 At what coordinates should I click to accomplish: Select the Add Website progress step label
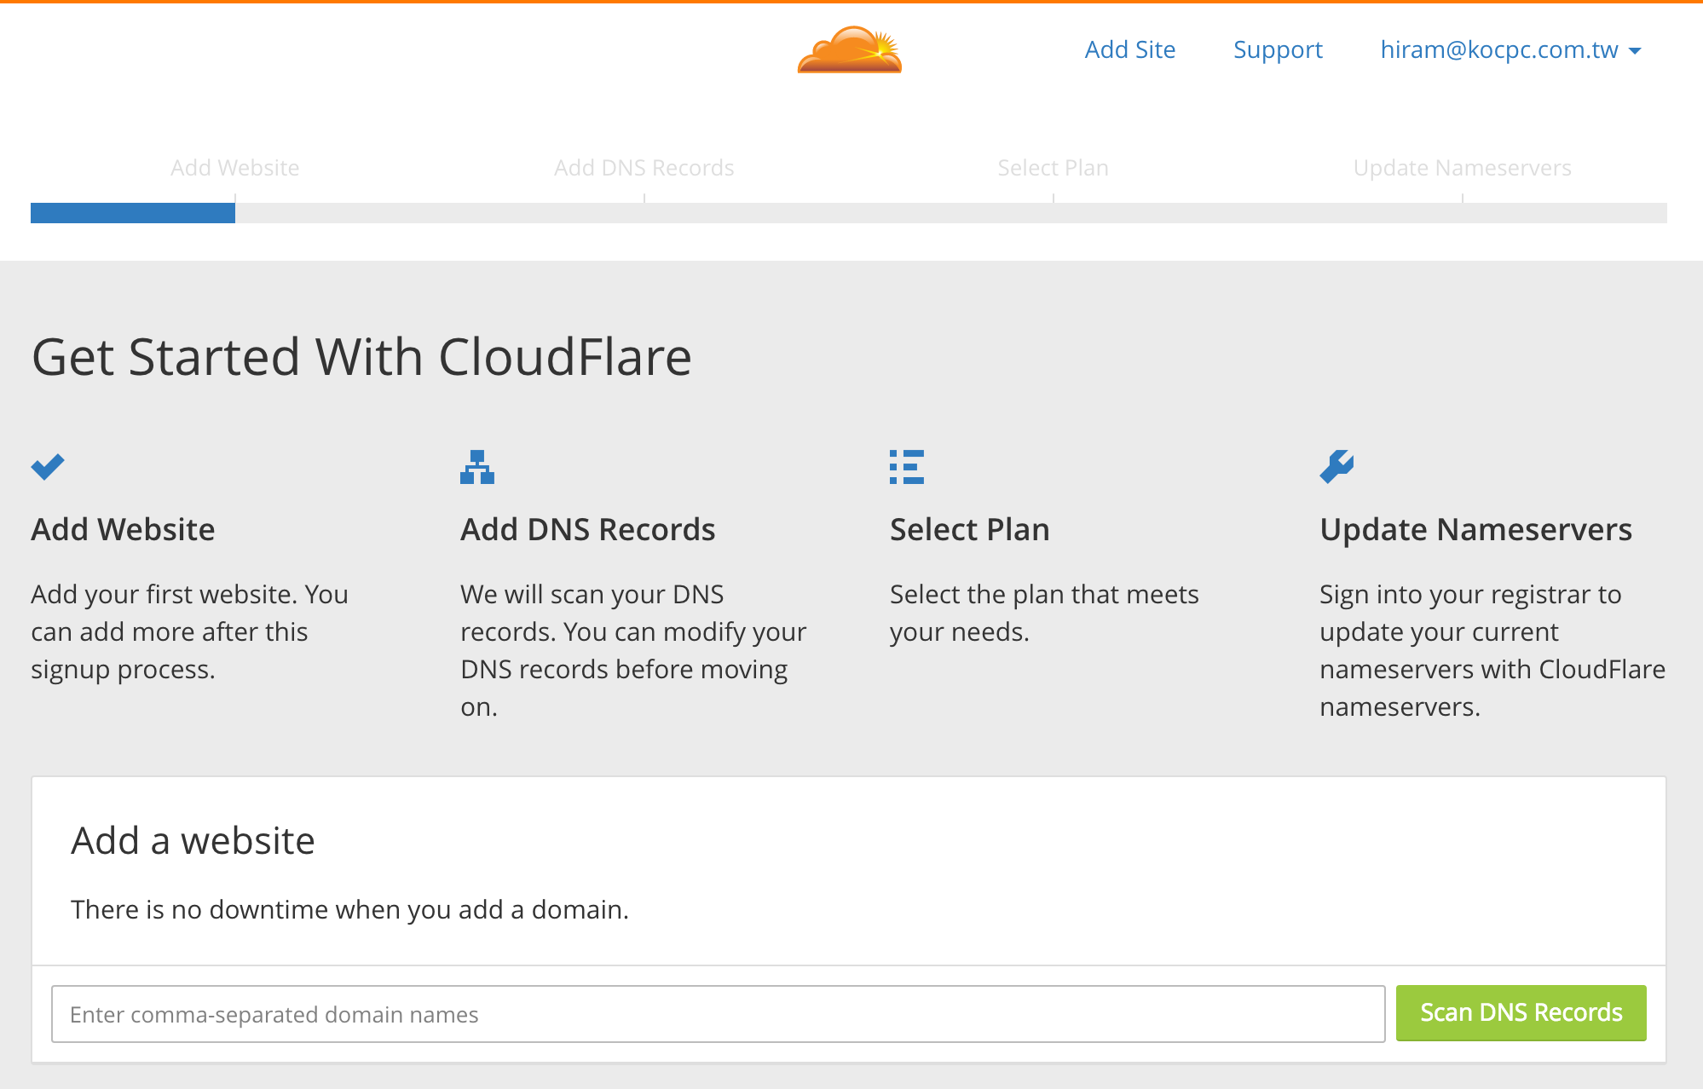coord(235,167)
